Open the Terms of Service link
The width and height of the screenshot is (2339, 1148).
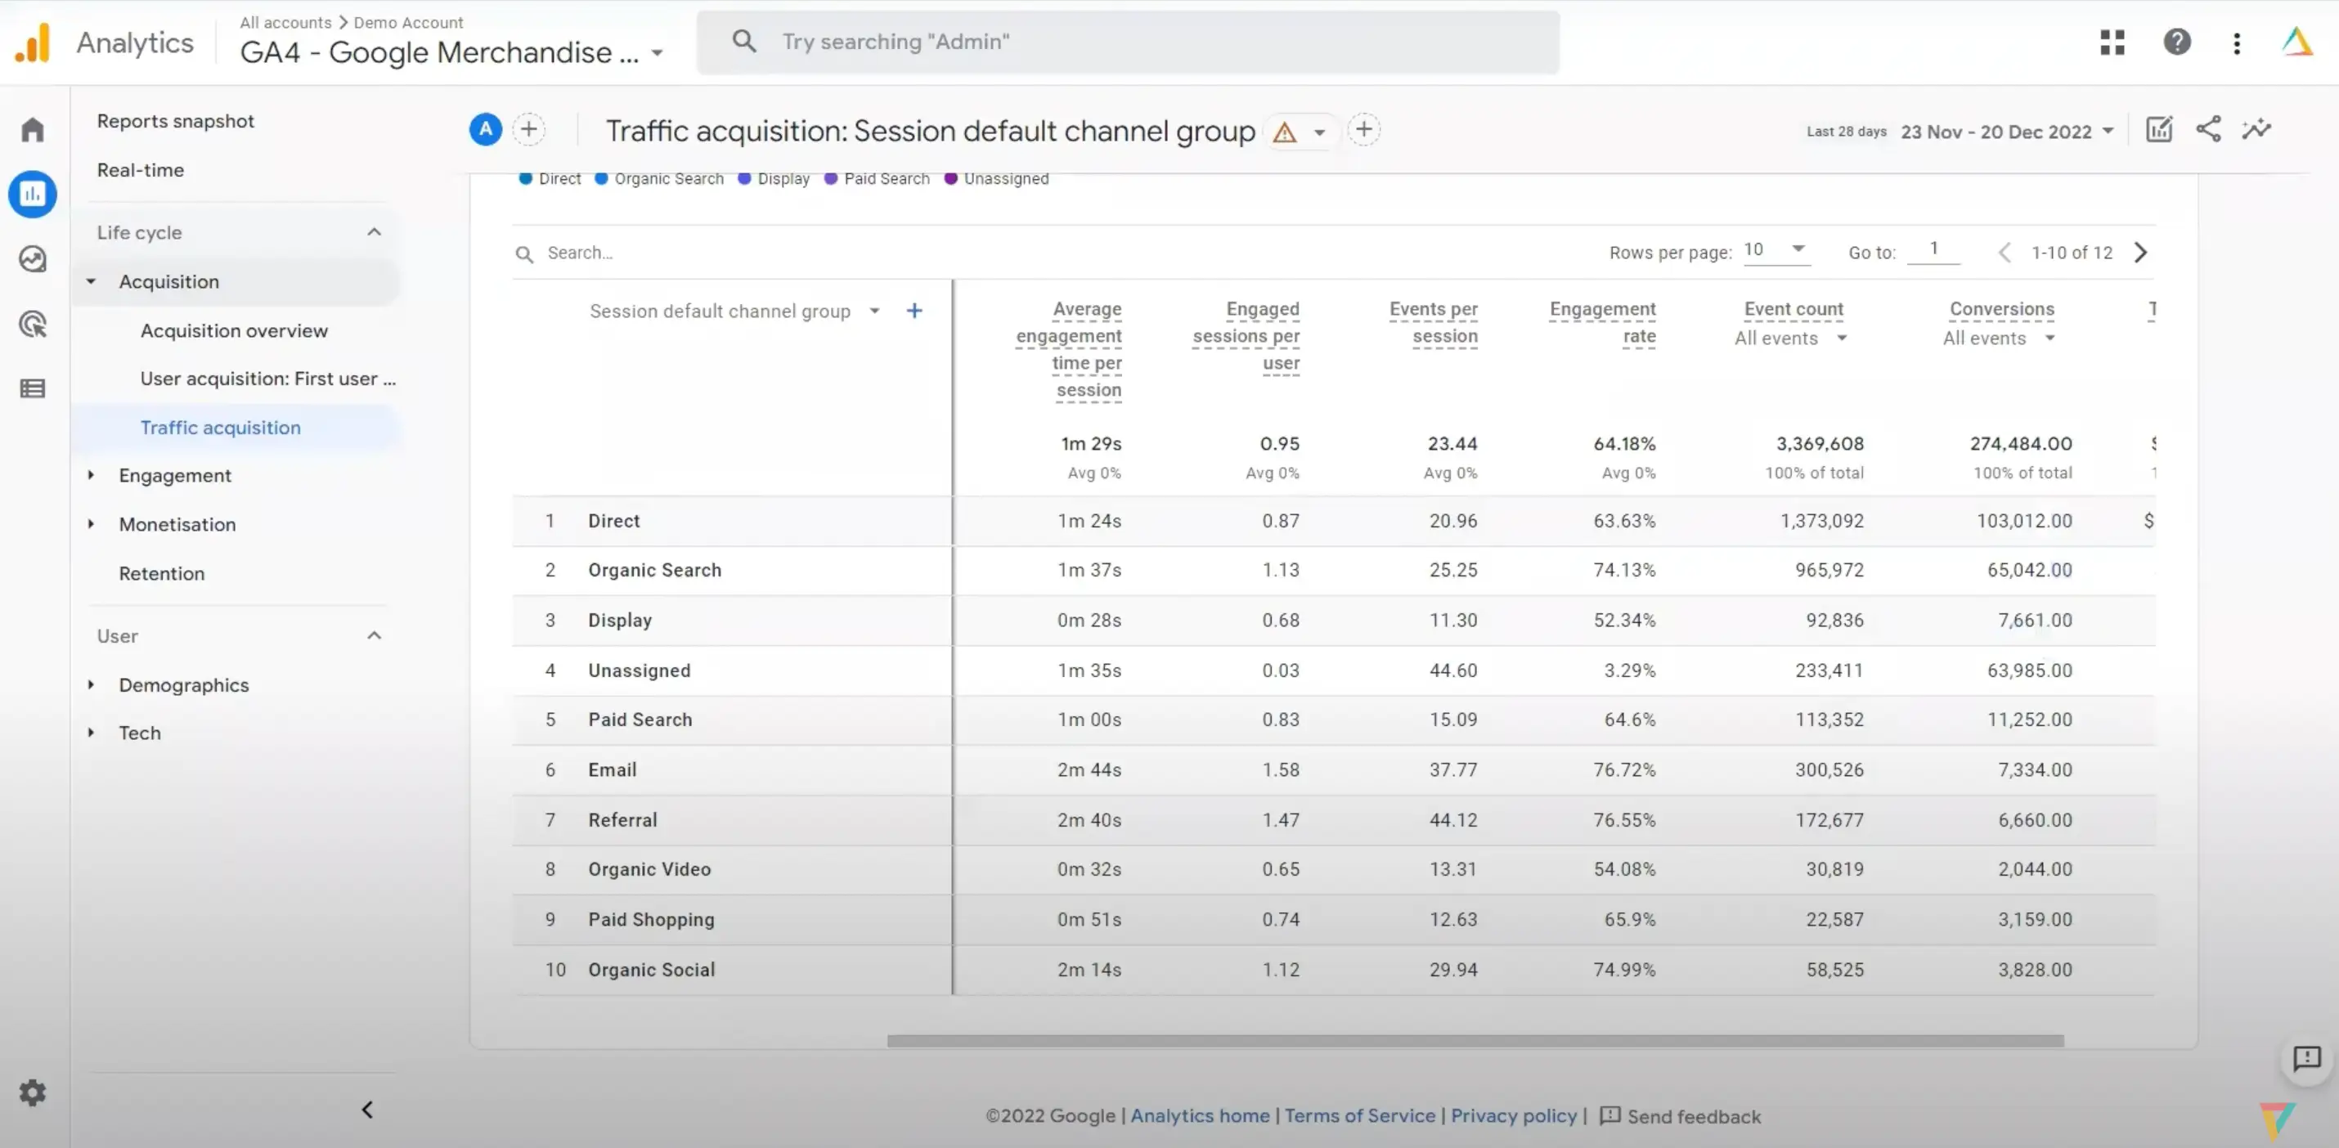[x=1359, y=1115]
